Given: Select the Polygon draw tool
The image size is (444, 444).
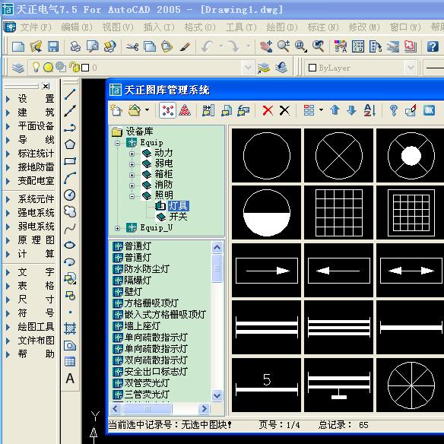Looking at the screenshot, I should pyautogui.click(x=70, y=144).
